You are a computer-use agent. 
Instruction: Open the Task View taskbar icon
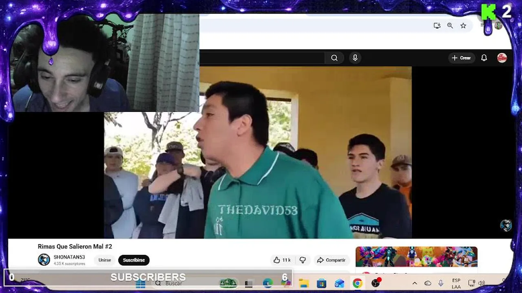point(250,283)
